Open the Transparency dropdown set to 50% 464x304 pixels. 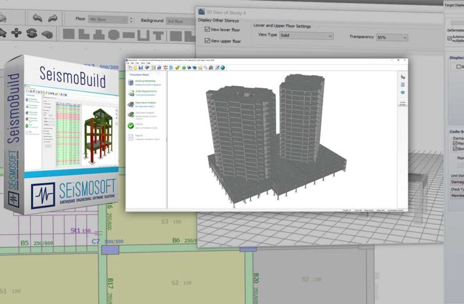tap(392, 38)
